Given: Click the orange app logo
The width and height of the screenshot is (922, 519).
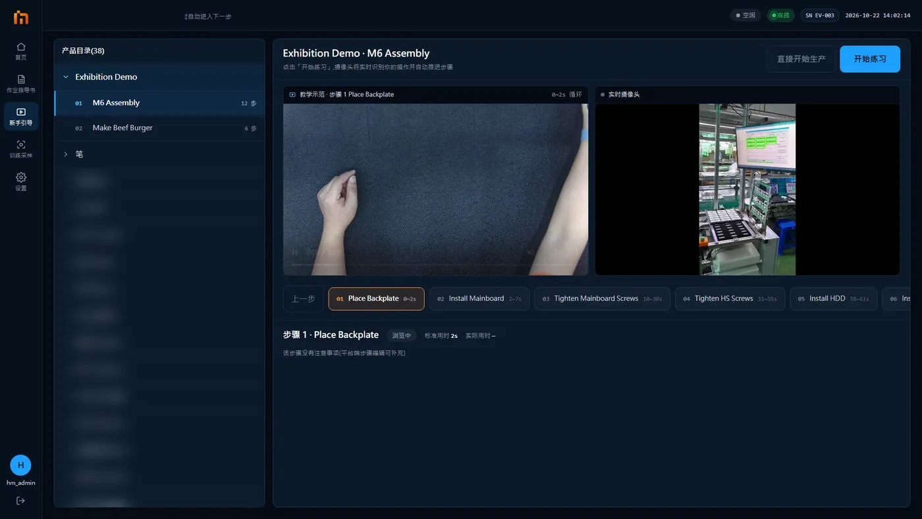Looking at the screenshot, I should [21, 18].
